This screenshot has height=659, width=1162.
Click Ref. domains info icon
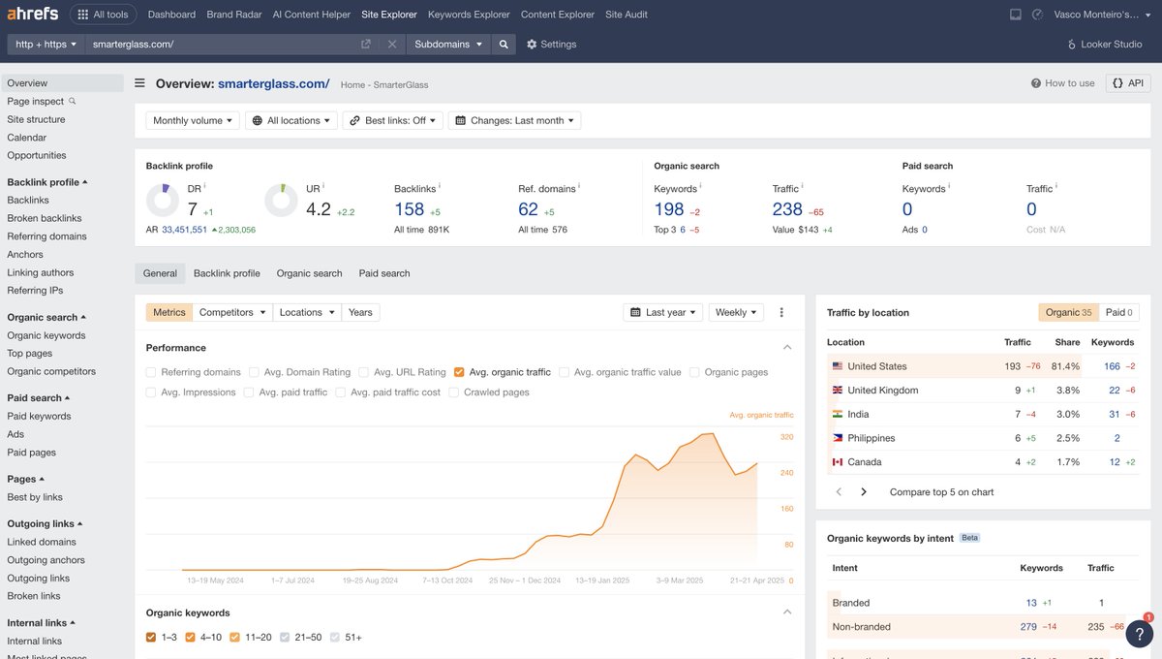click(x=581, y=186)
